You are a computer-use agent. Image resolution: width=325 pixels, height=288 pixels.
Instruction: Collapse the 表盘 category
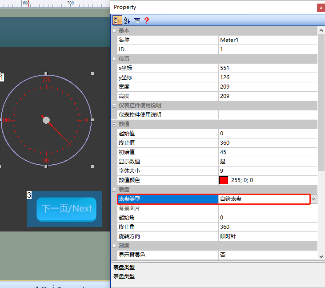(x=114, y=190)
